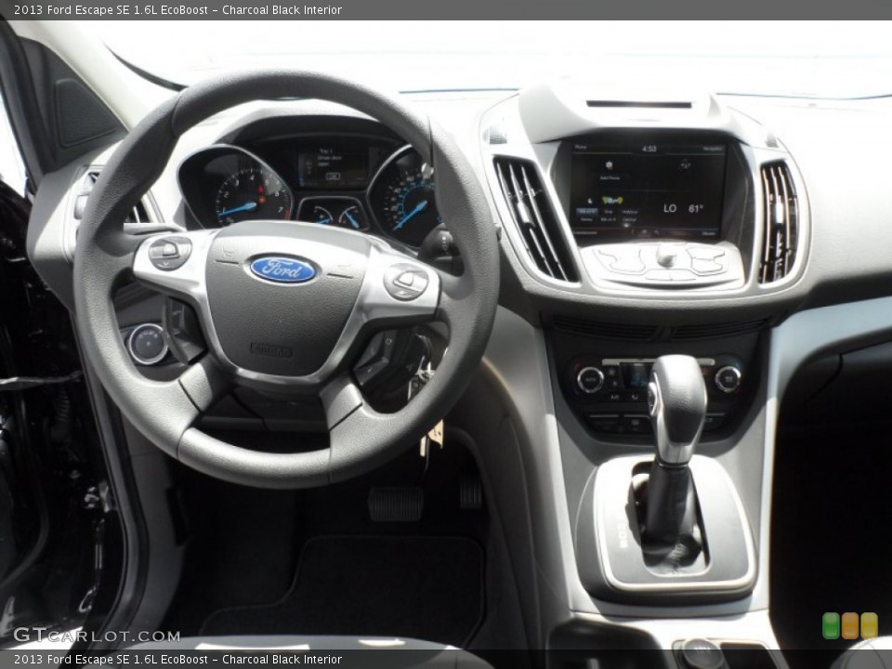The image size is (892, 669).
Task: Tap the Navigation corner on the touchscreen
Action: [714, 149]
